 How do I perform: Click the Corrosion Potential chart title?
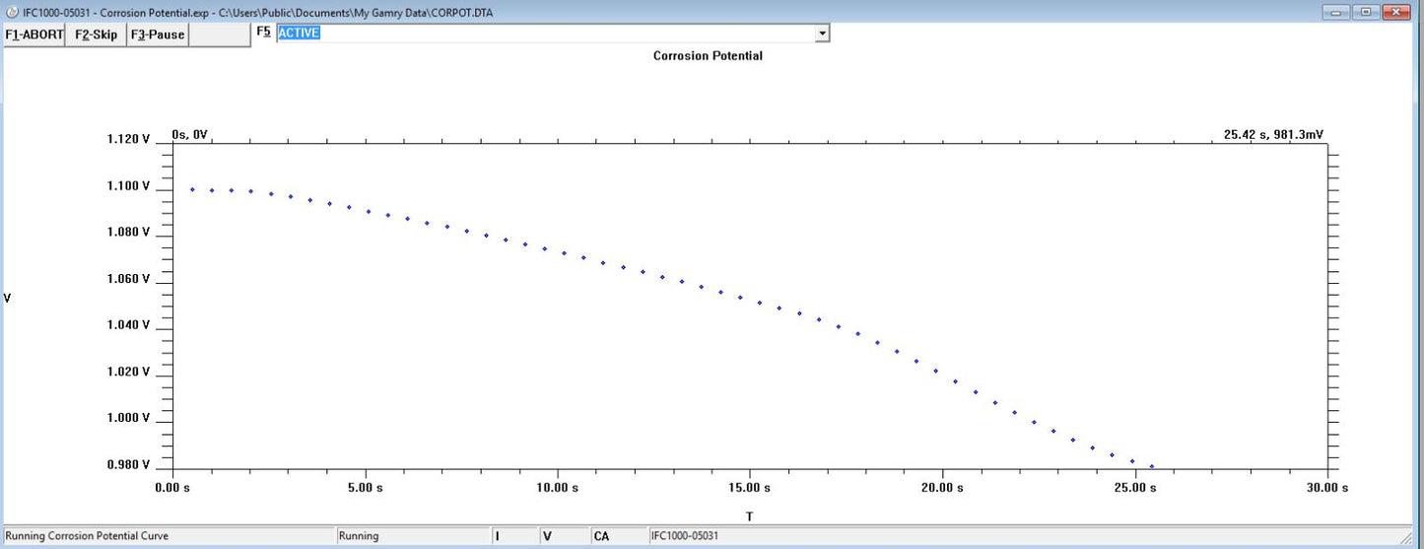708,56
